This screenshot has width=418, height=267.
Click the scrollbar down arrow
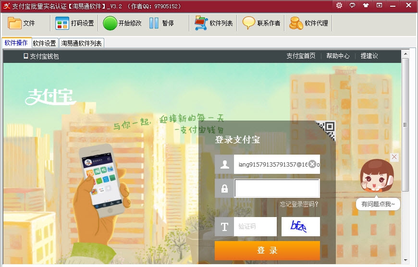click(406, 260)
